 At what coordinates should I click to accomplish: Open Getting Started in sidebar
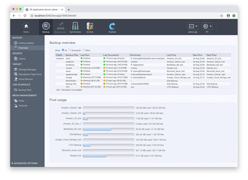click(x=26, y=43)
